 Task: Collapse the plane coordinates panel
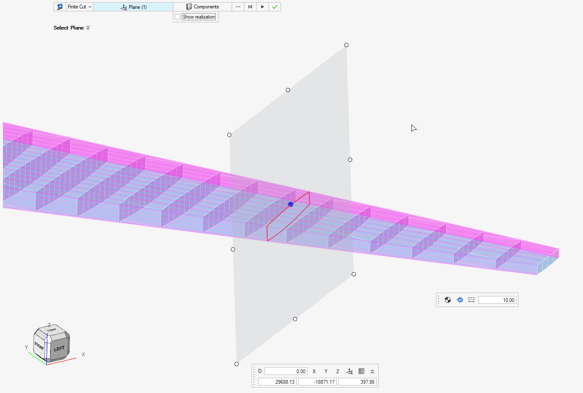pos(372,371)
